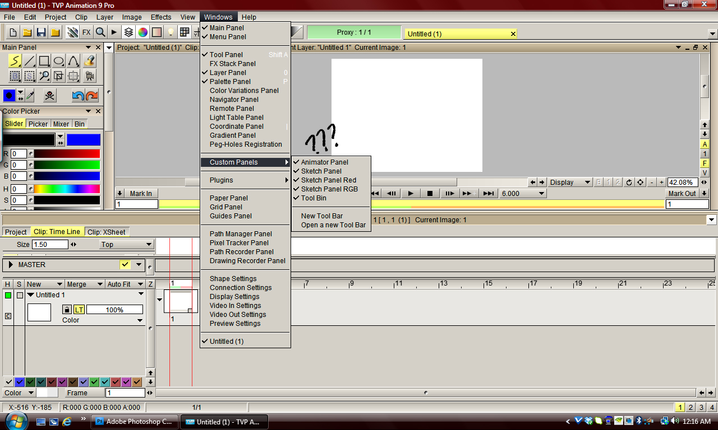This screenshot has height=430, width=718.
Task: Toggle Tool Bin in Custom Panels submenu
Action: (x=332, y=198)
